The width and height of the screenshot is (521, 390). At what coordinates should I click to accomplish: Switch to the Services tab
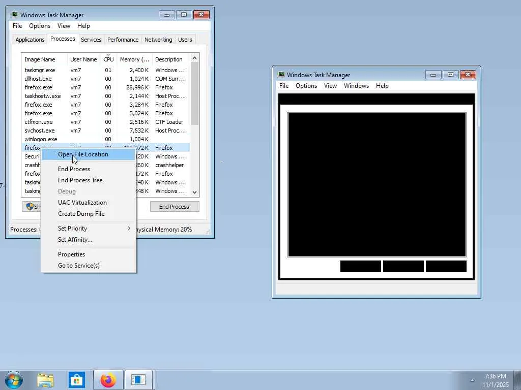pyautogui.click(x=91, y=40)
